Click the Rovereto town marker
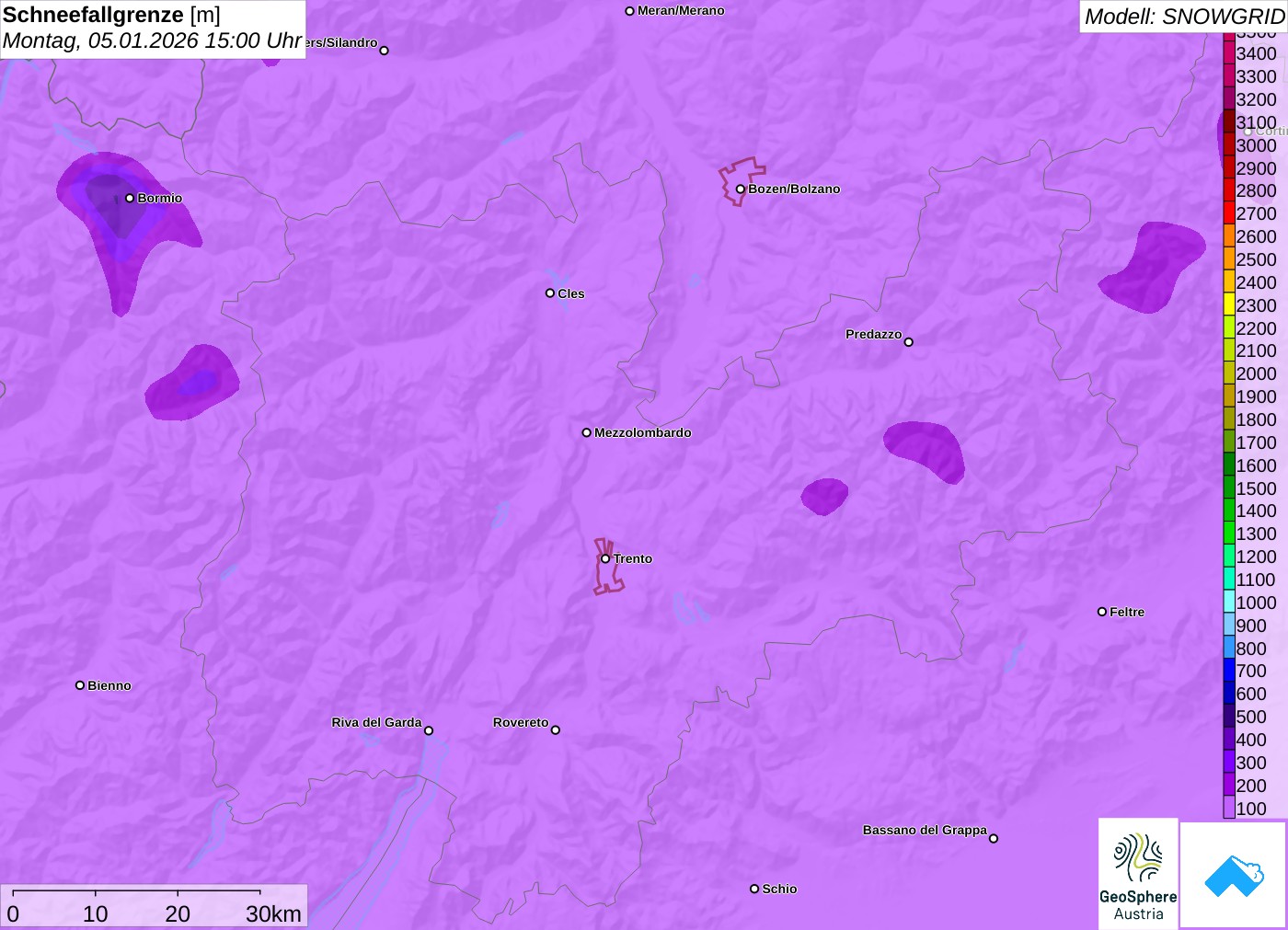 (x=556, y=730)
